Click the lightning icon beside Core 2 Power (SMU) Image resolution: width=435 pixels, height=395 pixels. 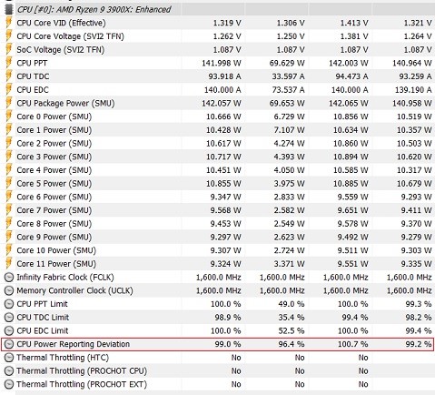click(9, 143)
